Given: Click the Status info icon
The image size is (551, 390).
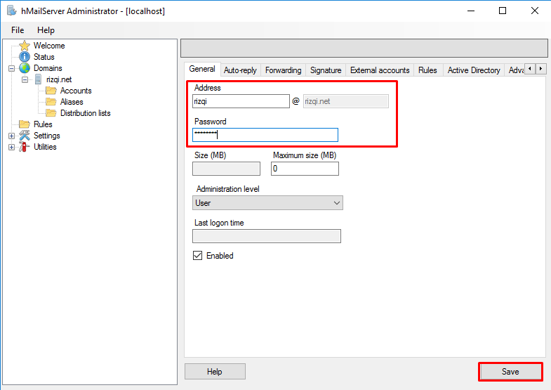Looking at the screenshot, I should pyautogui.click(x=25, y=57).
